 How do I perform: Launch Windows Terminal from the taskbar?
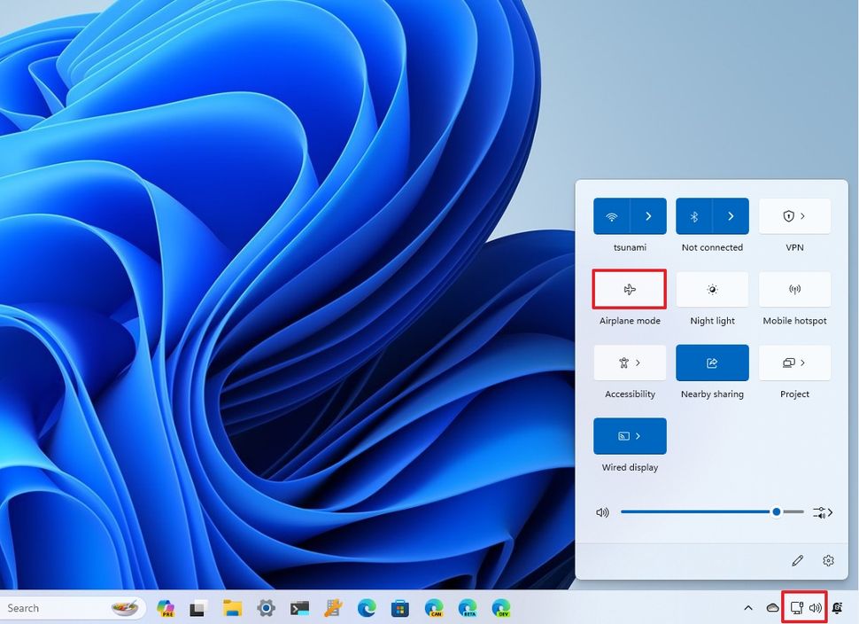click(x=300, y=608)
